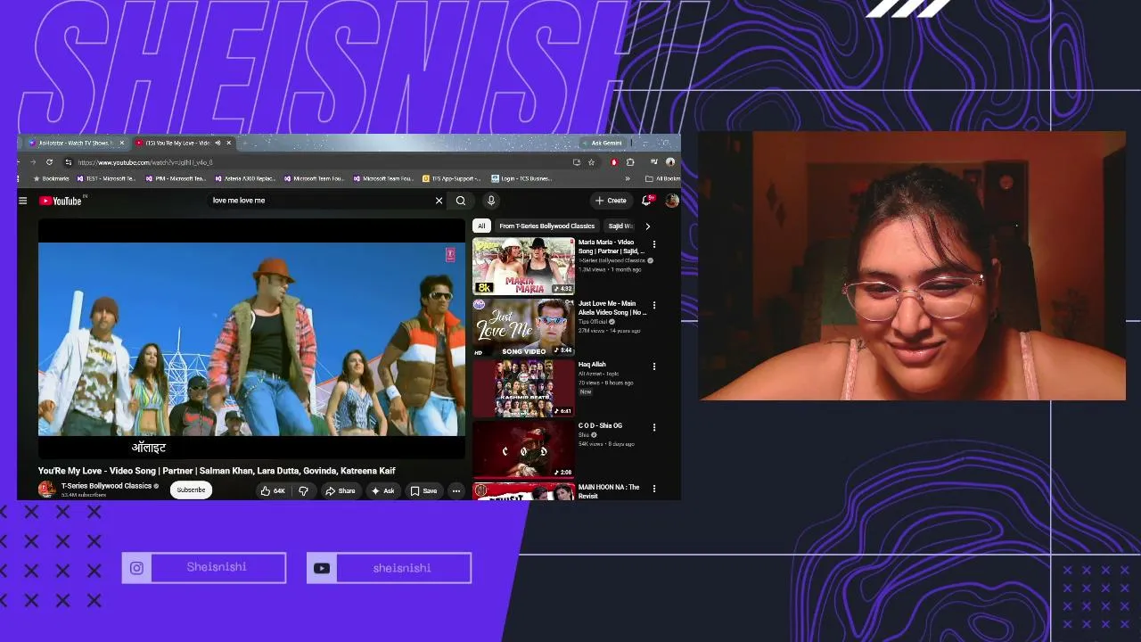Open the Asteria A360 bookmark
This screenshot has height=642, width=1141.
[x=245, y=178]
